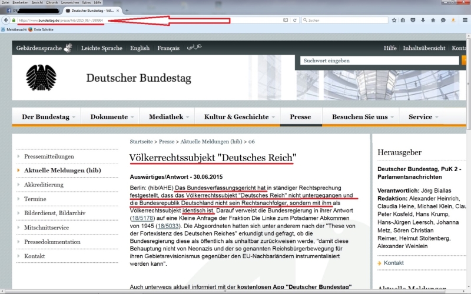Go to the browser home page icon
This screenshot has height=294, width=471.
tap(433, 20)
